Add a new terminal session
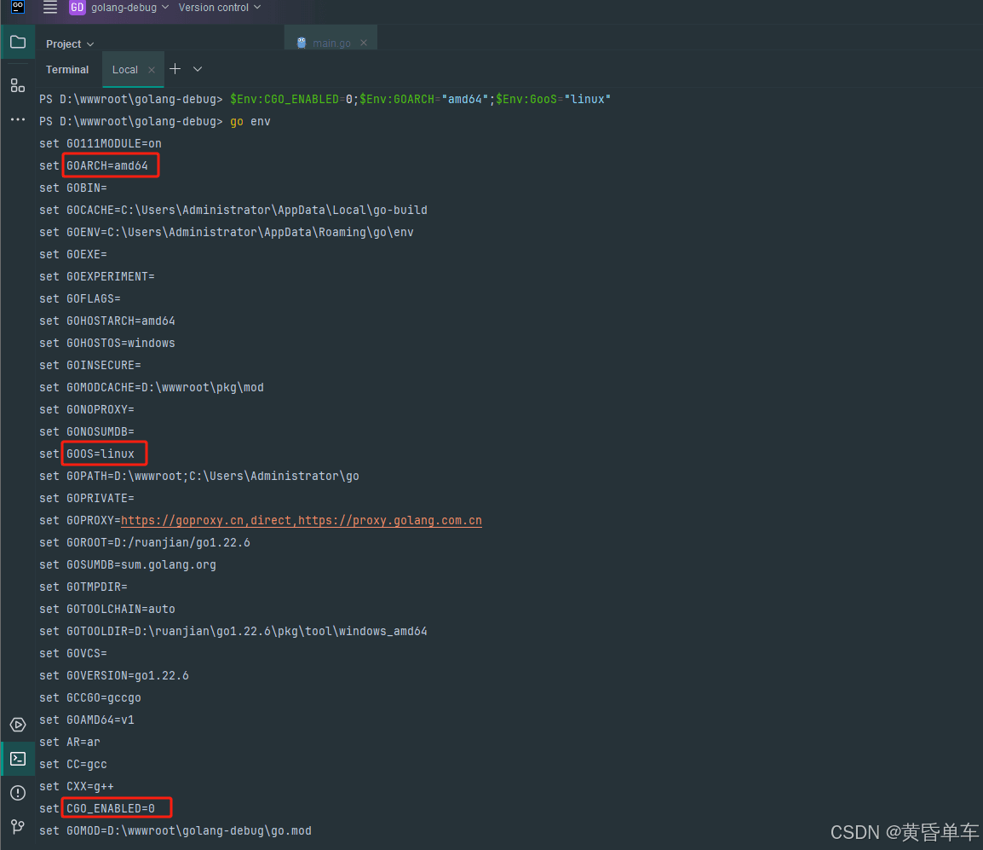Viewport: 983px width, 850px height. (x=175, y=69)
